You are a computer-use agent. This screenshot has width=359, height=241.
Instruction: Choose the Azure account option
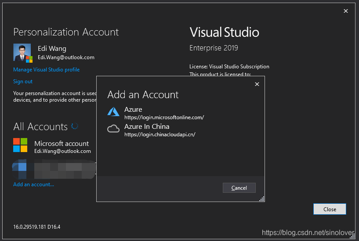[156, 113]
